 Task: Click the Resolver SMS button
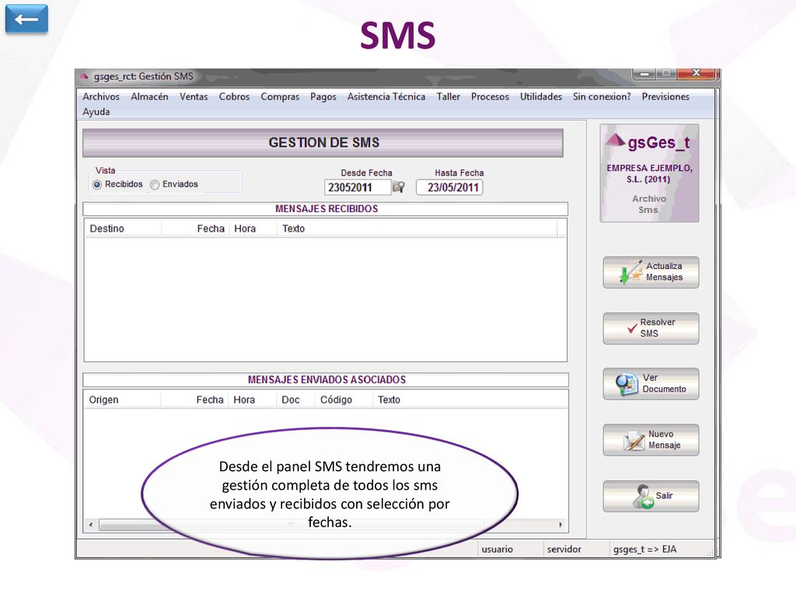651,328
